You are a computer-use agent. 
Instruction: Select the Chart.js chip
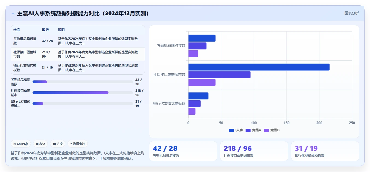tap(21, 144)
